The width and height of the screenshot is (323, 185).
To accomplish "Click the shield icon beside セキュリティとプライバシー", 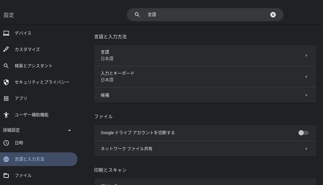I will point(6,82).
